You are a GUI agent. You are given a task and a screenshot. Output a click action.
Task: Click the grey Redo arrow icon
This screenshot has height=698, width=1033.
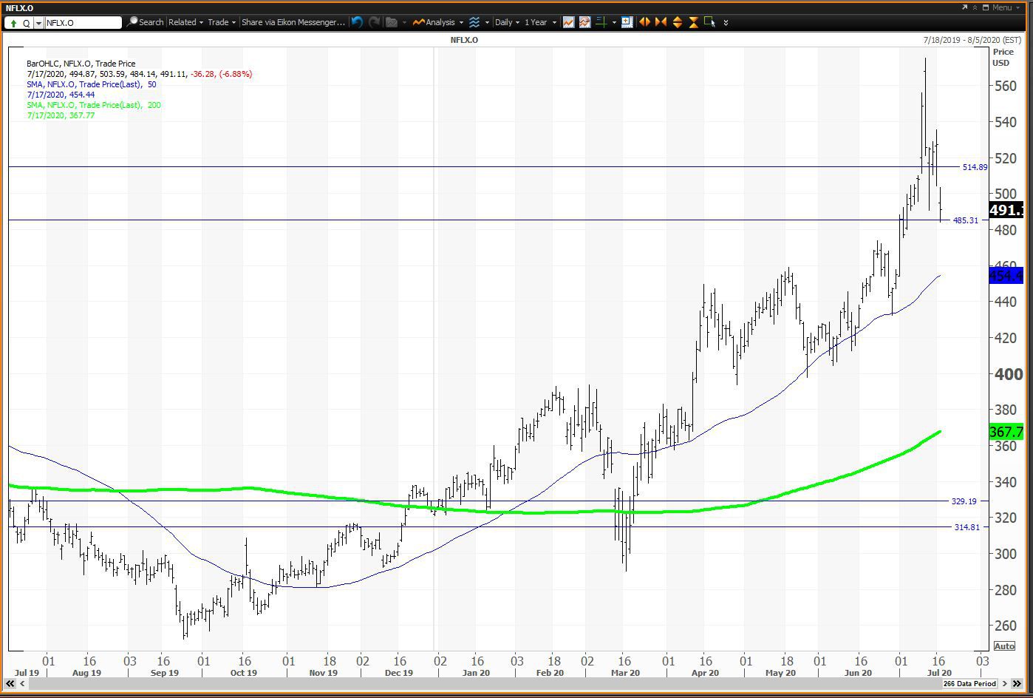point(374,22)
